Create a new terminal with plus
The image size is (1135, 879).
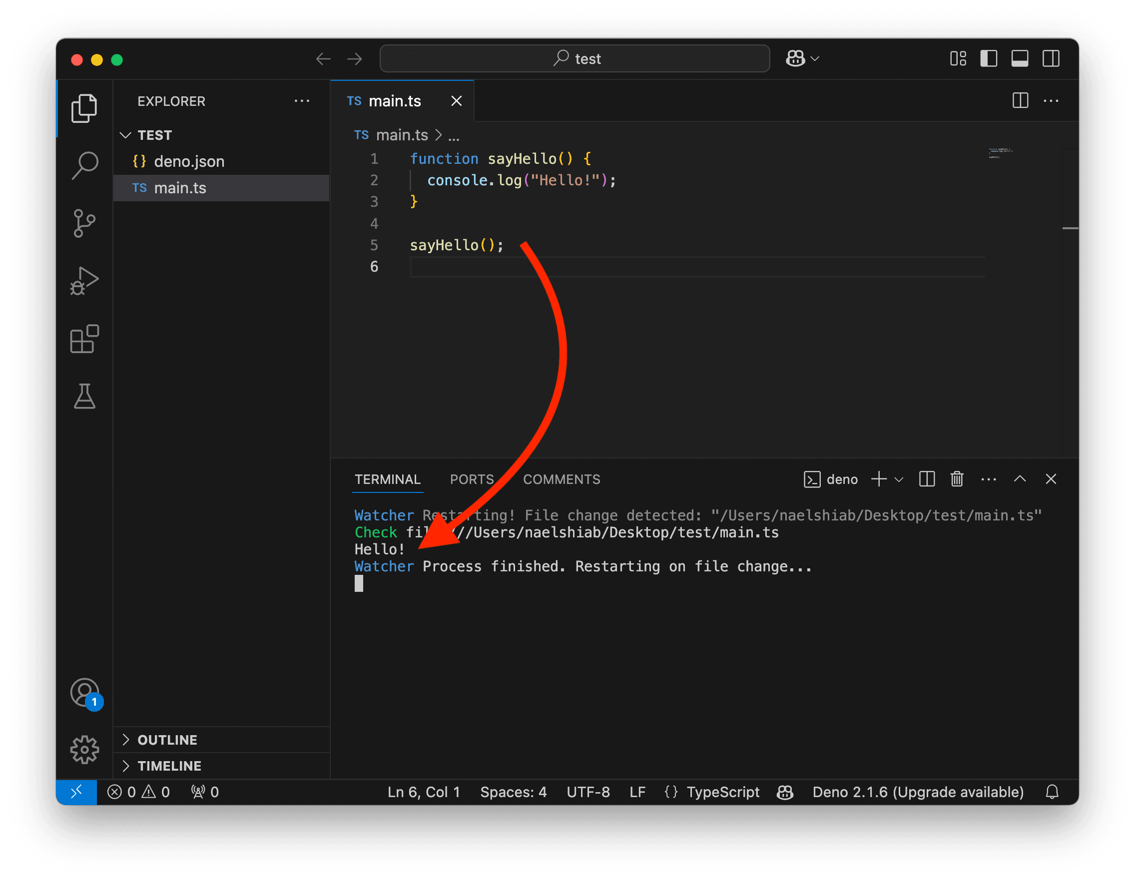pos(878,479)
